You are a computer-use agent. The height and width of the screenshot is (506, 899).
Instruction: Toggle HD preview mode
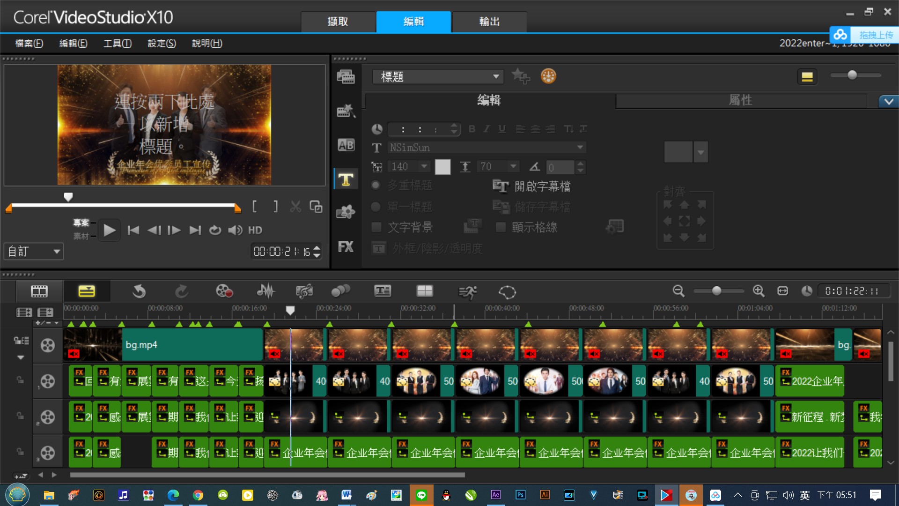(x=255, y=230)
